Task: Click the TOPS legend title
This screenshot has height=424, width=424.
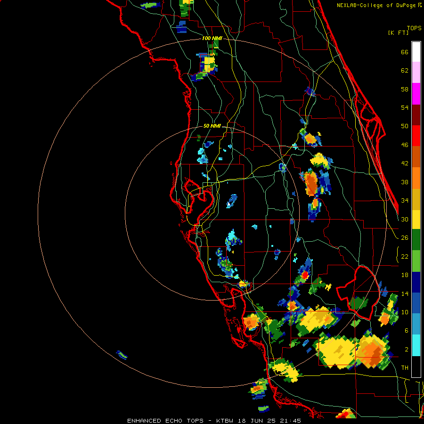Action: pos(414,28)
